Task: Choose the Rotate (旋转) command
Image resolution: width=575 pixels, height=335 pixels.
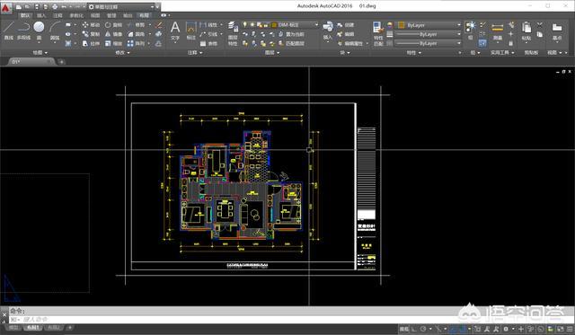Action: click(113, 25)
